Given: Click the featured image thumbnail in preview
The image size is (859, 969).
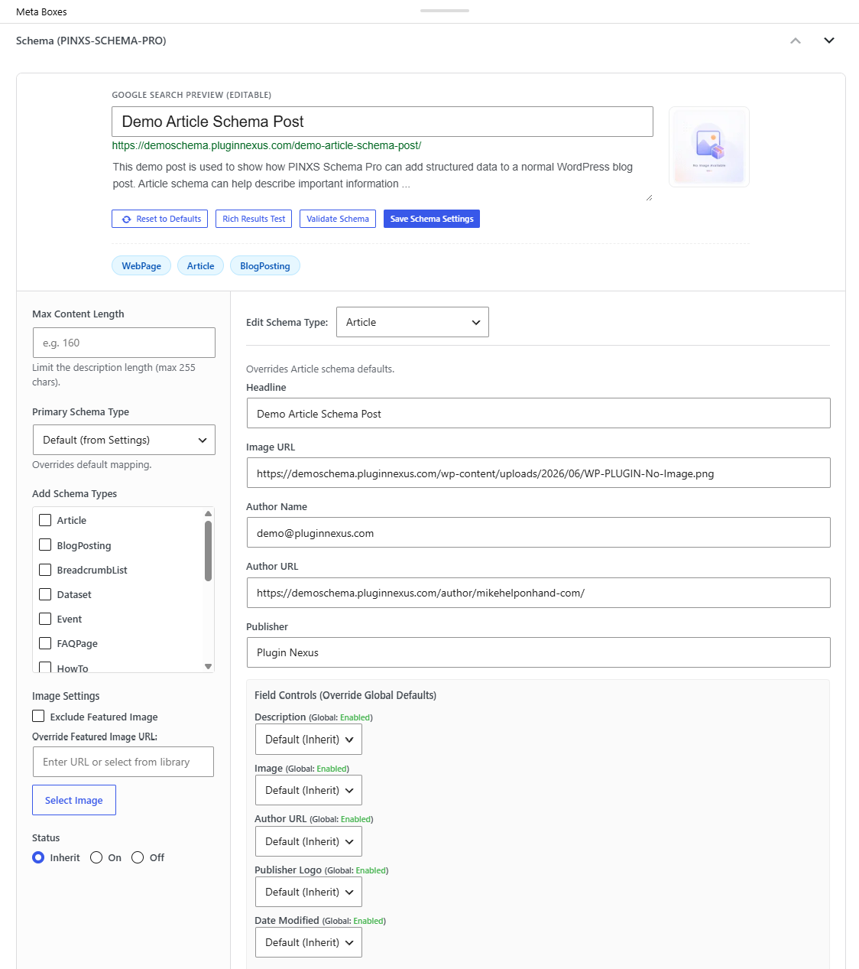Looking at the screenshot, I should point(709,147).
